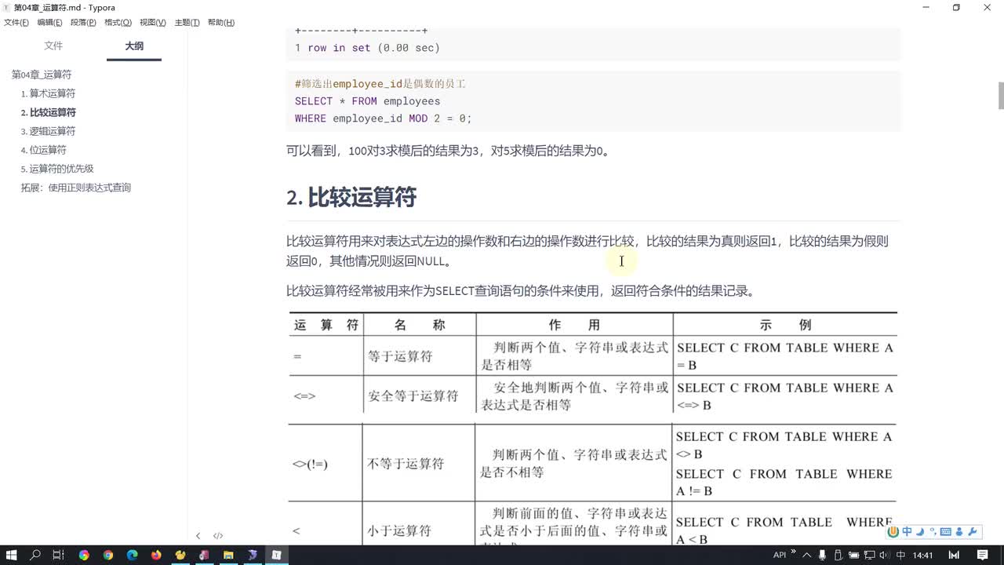Jump to outline item 4. 位运算符
1004x565 pixels.
(43, 150)
